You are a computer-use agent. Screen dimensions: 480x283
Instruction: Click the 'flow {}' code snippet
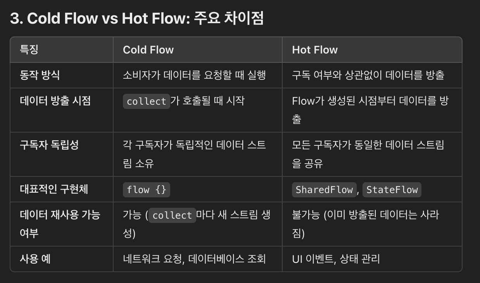click(x=147, y=190)
